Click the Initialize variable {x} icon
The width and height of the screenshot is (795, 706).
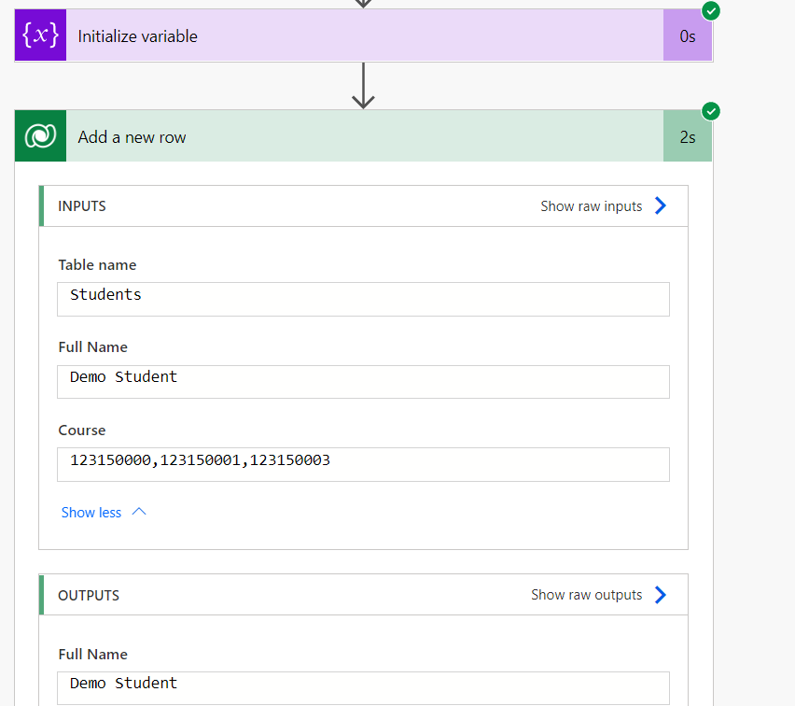[x=38, y=35]
